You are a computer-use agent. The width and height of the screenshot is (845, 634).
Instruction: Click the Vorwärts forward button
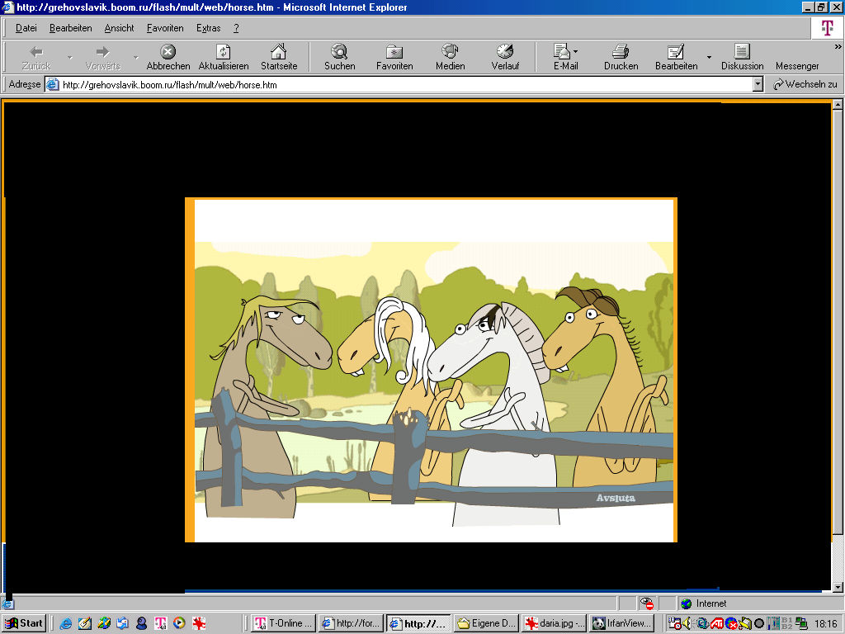pos(102,57)
